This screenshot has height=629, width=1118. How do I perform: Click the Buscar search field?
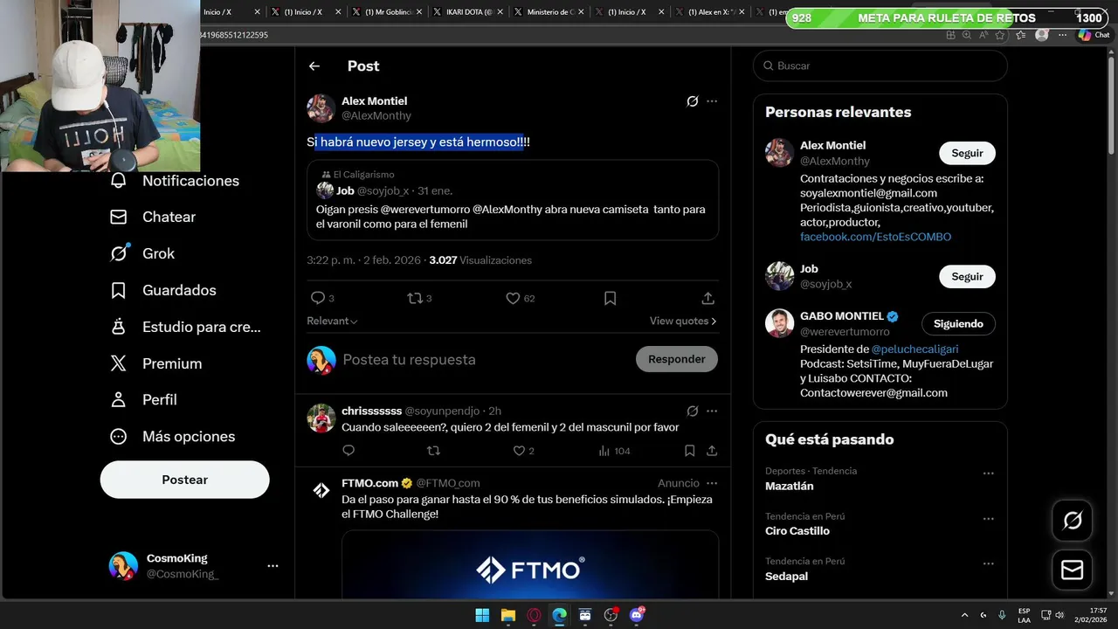[880, 66]
